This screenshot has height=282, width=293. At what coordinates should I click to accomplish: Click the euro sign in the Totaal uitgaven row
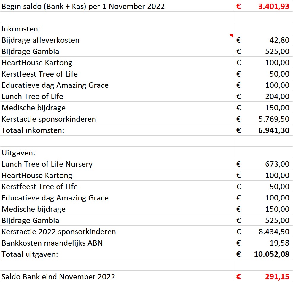click(x=238, y=254)
